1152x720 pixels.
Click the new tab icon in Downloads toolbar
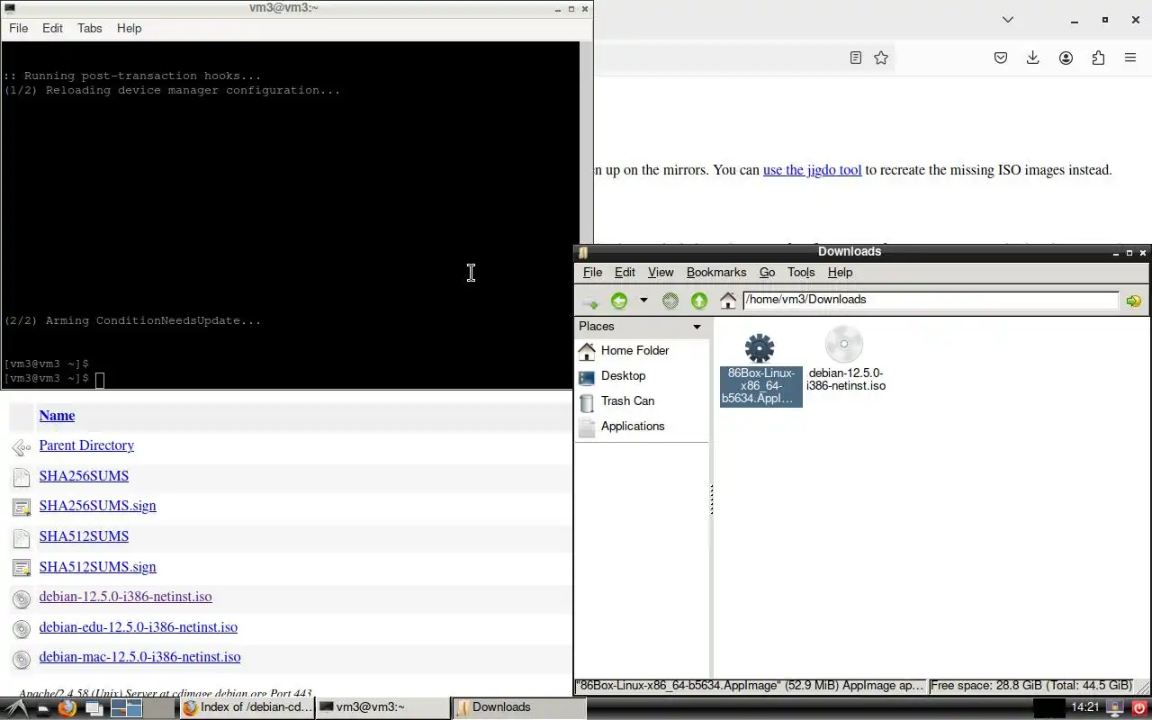[x=589, y=301]
